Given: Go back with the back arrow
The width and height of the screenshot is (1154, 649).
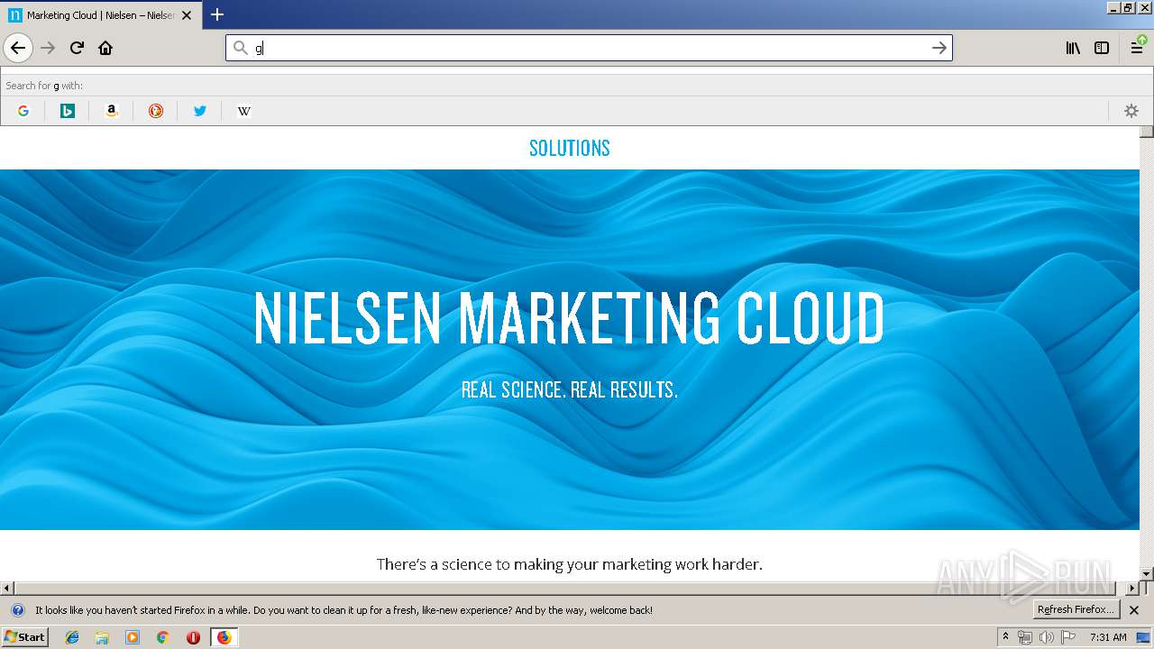Looking at the screenshot, I should 18,48.
